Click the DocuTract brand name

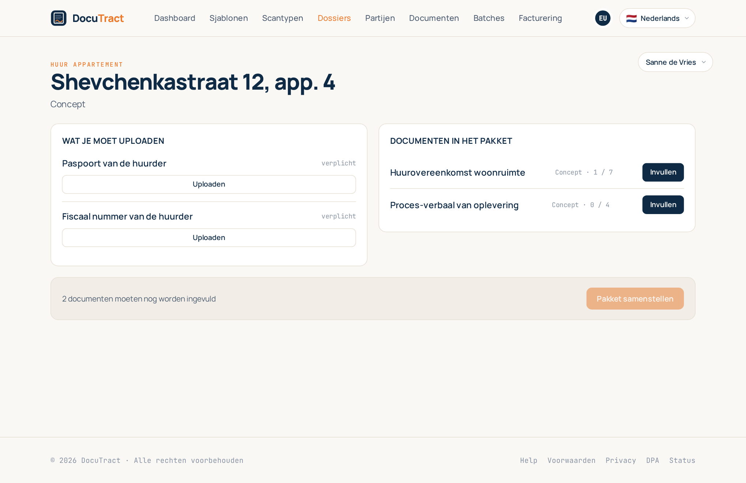pos(98,18)
